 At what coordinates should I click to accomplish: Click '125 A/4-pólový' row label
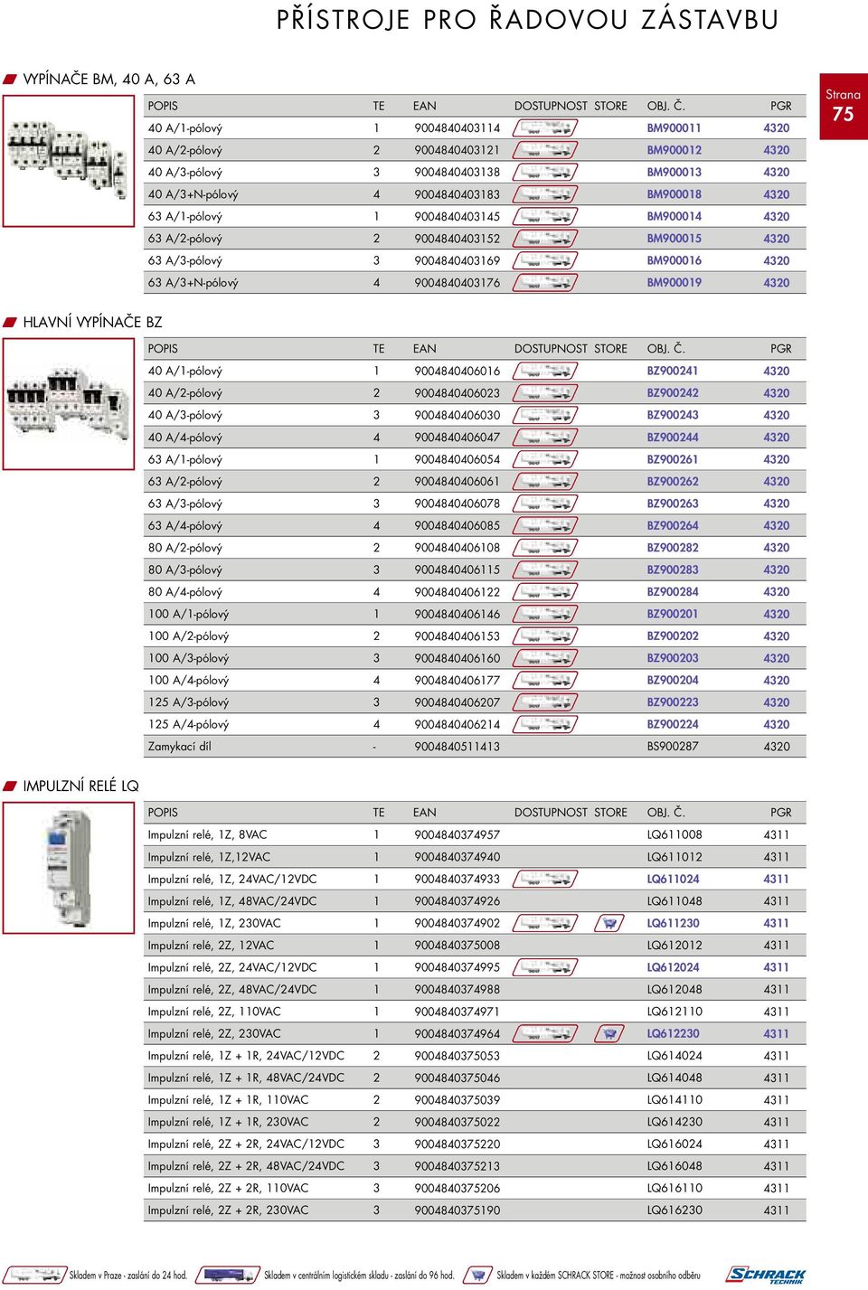click(188, 725)
